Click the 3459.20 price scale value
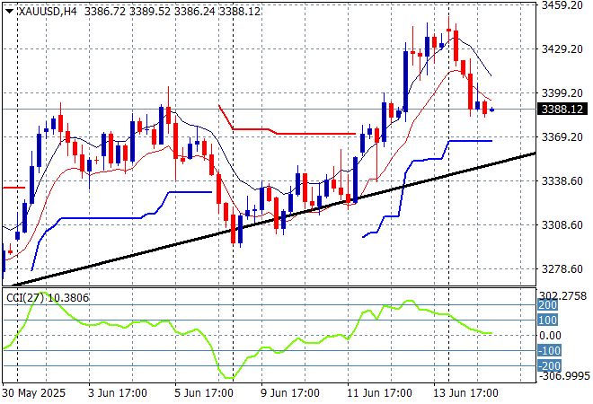Screen dimensions: 593x404 (562, 5)
